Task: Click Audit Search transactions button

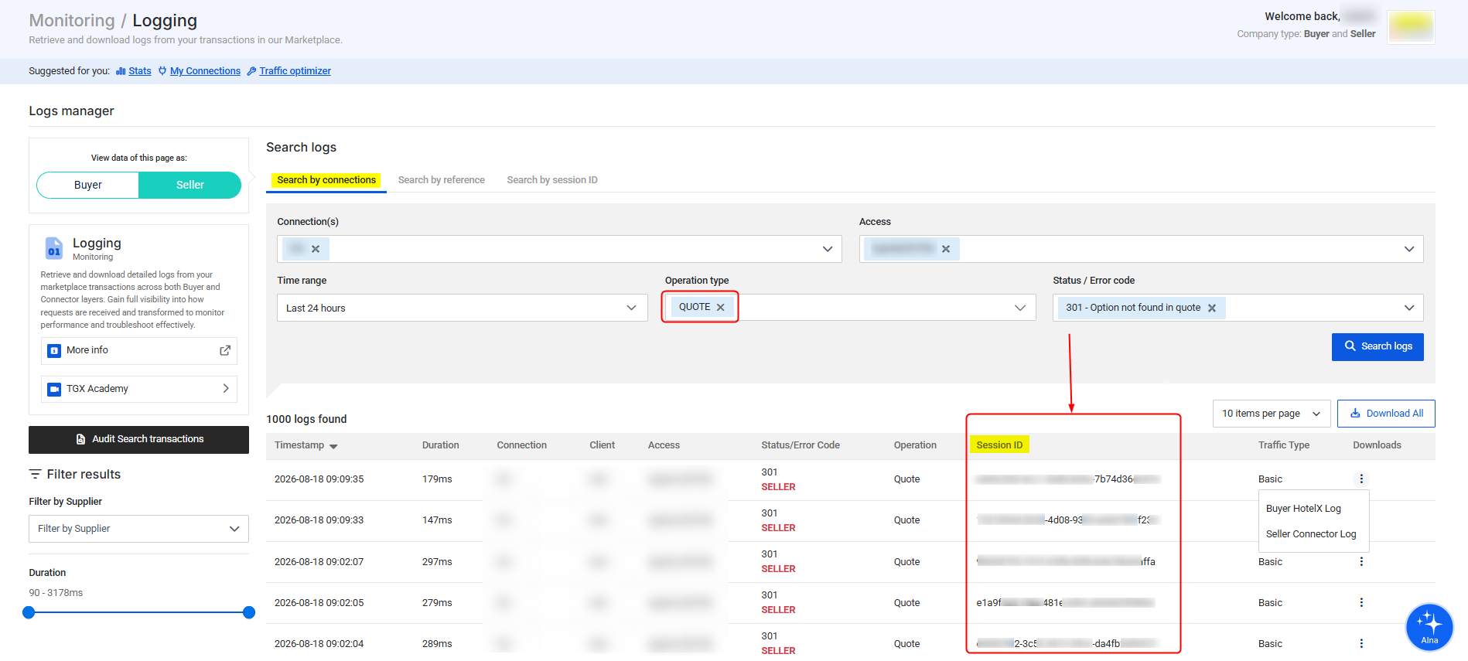Action: (139, 439)
